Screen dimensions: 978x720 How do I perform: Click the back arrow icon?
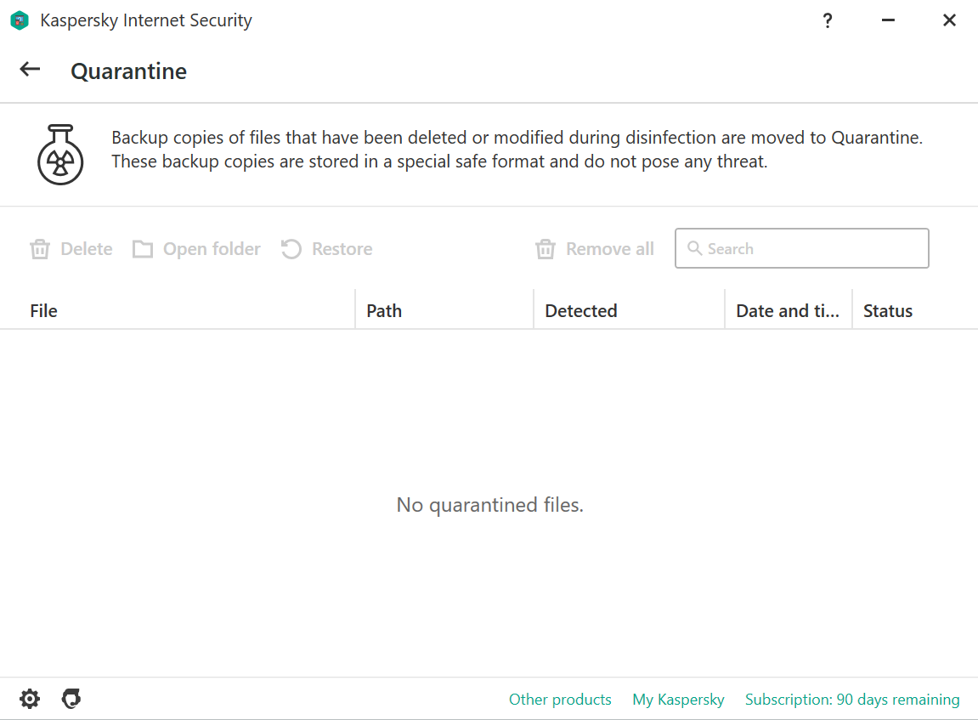31,70
